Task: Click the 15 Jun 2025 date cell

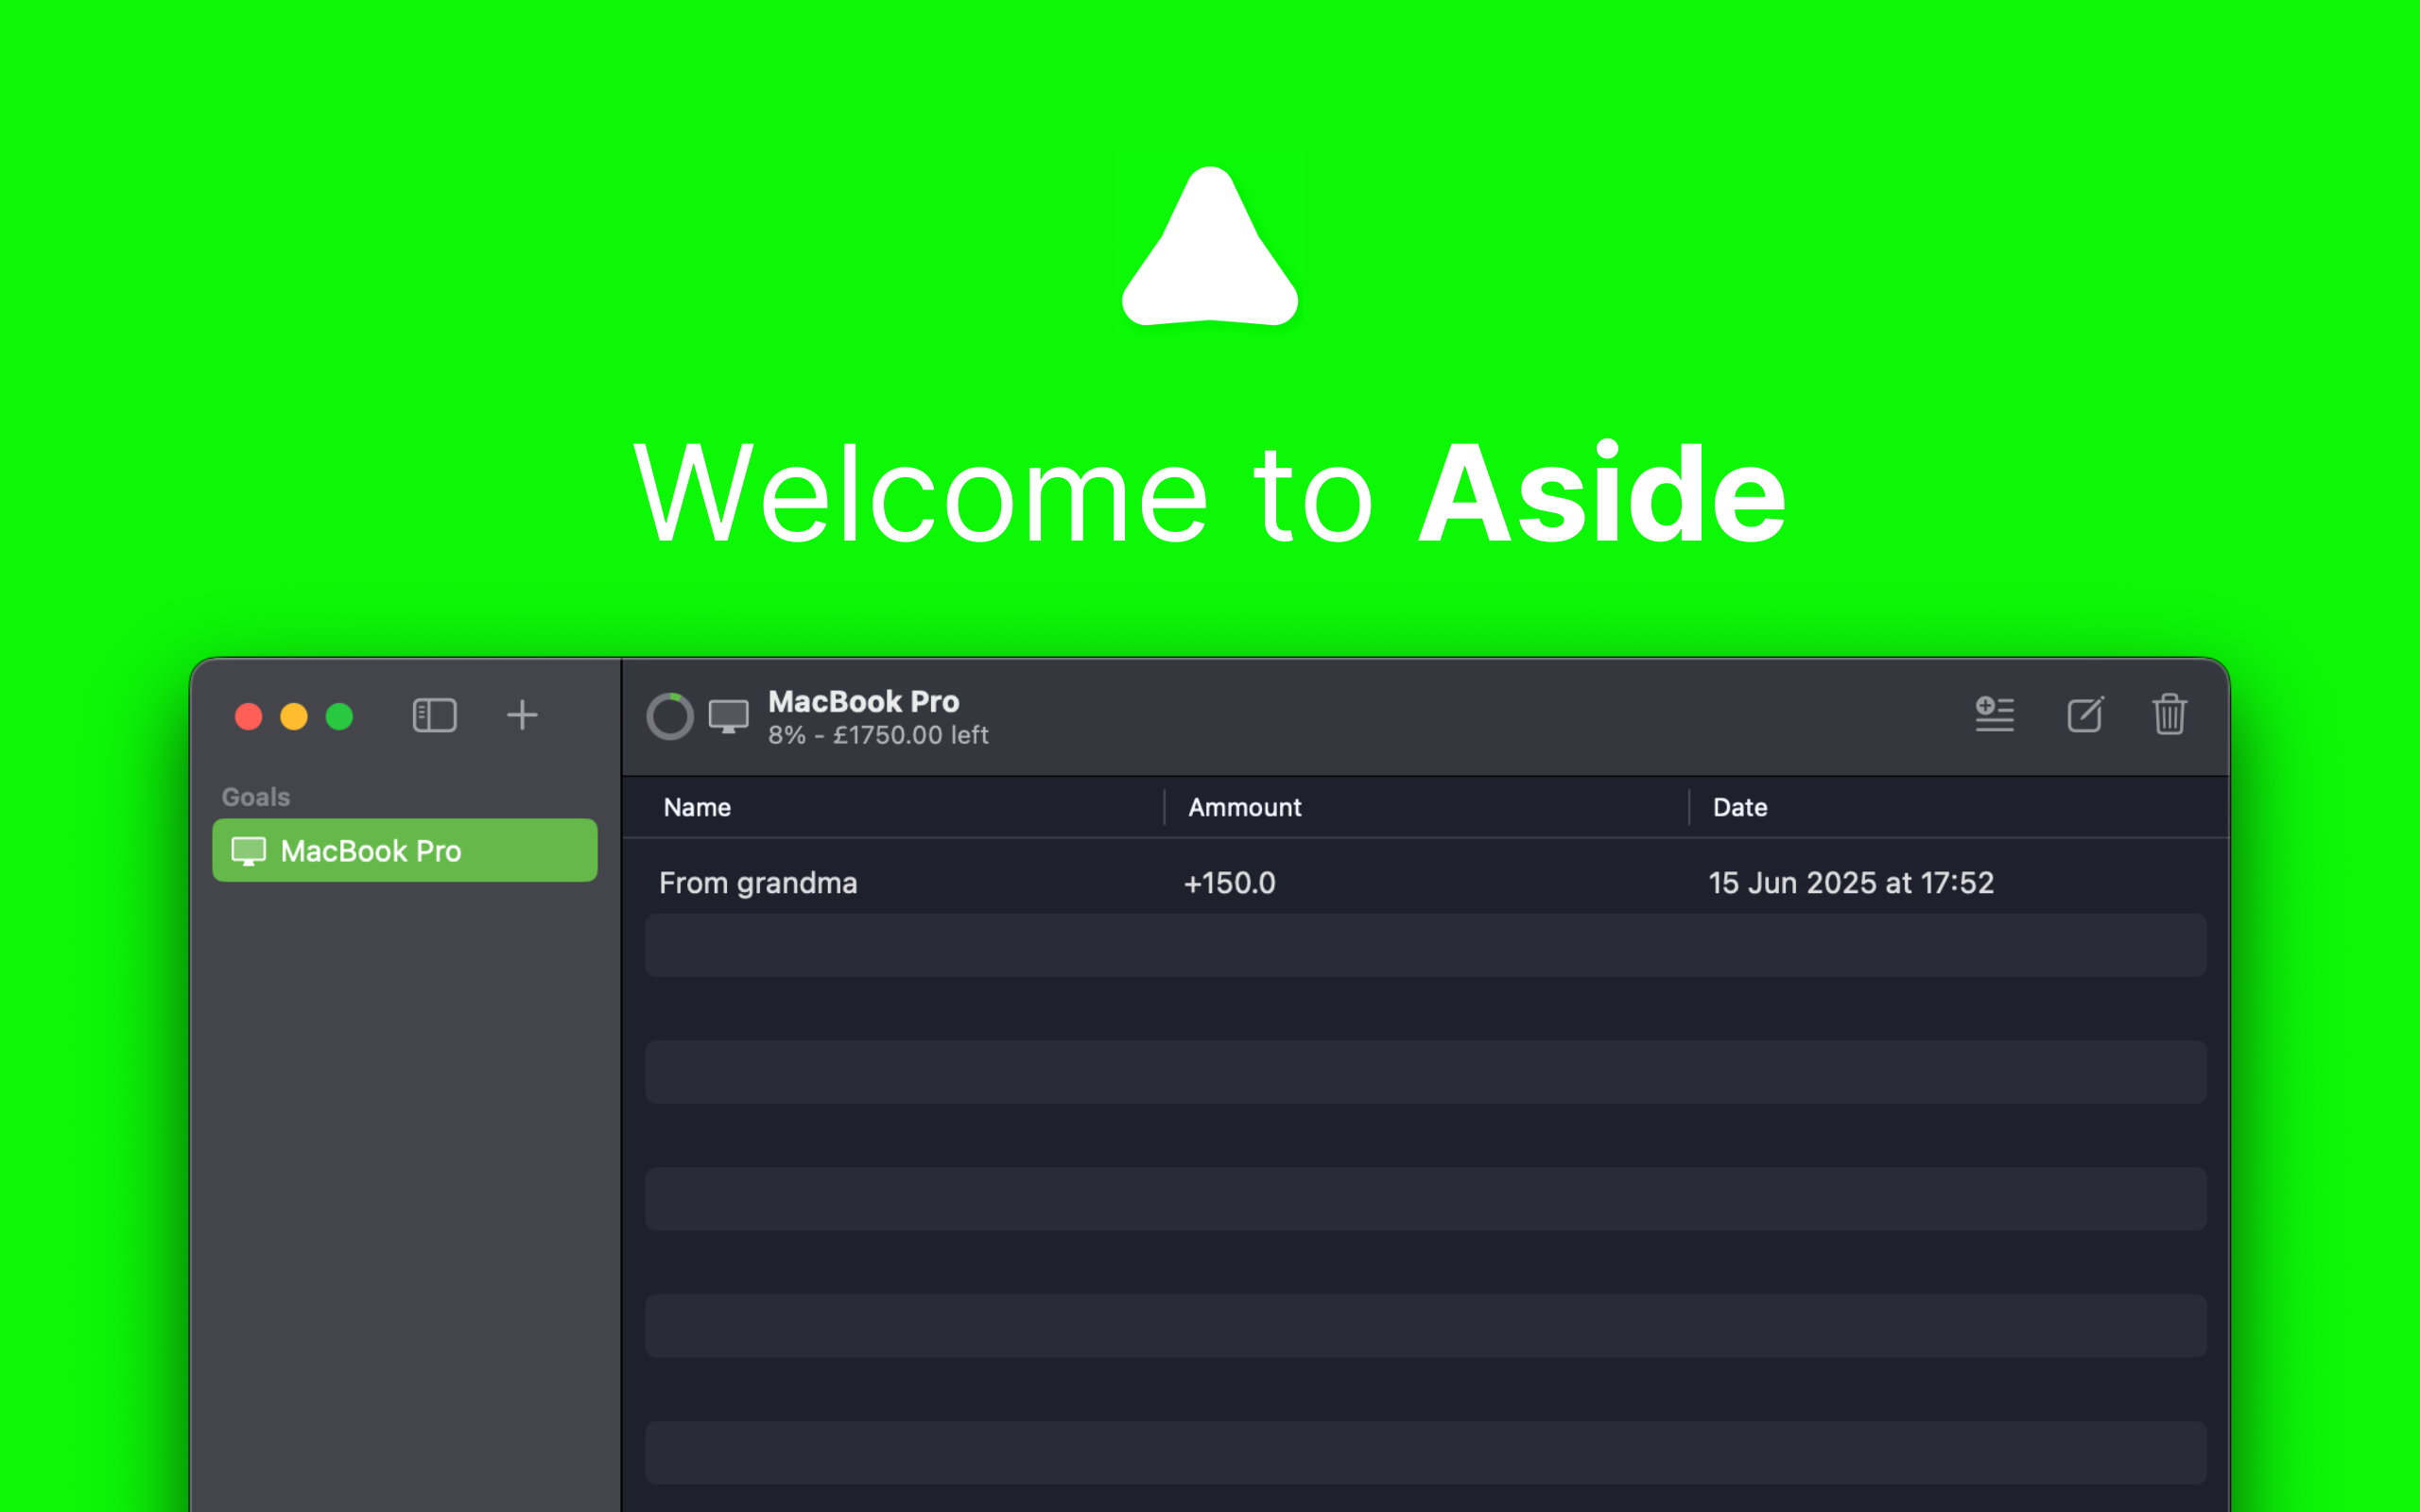Action: [x=1851, y=883]
